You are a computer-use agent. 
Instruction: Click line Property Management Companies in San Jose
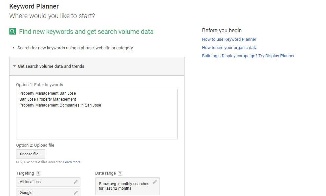[x=60, y=105]
